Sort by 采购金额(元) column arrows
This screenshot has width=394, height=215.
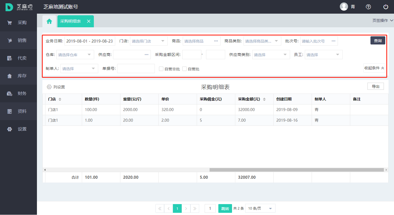[264, 99]
